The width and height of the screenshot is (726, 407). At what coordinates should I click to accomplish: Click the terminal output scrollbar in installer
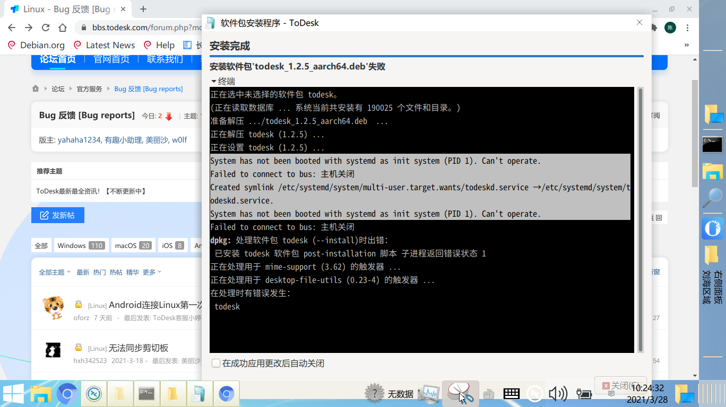click(x=640, y=220)
